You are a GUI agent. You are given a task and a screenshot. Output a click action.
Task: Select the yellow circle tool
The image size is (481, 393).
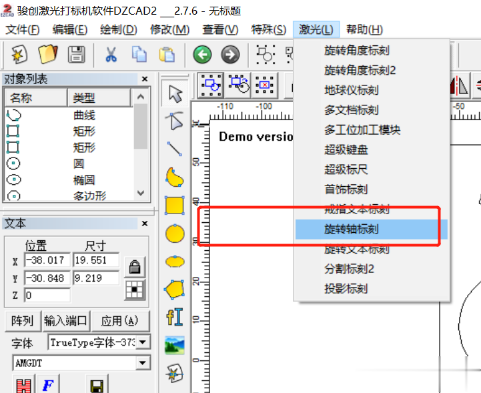coord(175,234)
